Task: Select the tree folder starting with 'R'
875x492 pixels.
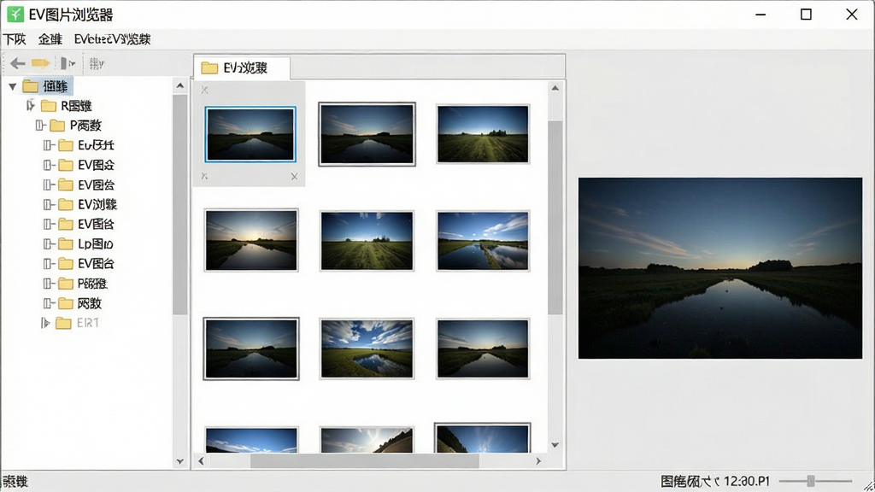Action: [76, 106]
